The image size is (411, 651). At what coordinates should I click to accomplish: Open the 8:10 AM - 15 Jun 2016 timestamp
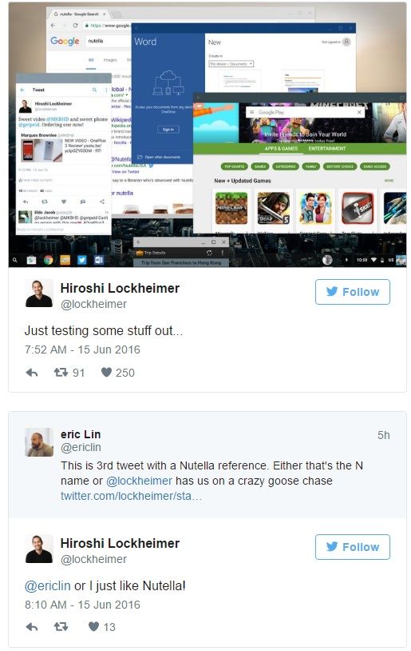(82, 605)
